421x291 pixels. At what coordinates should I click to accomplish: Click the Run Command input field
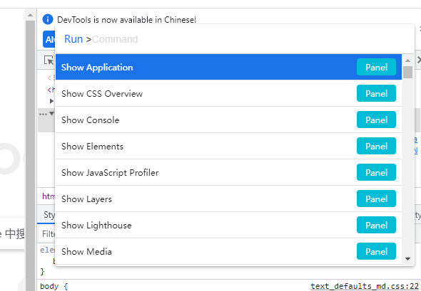(x=234, y=39)
